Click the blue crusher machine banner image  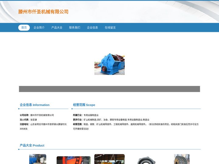pyautogui.click(x=109, y=64)
